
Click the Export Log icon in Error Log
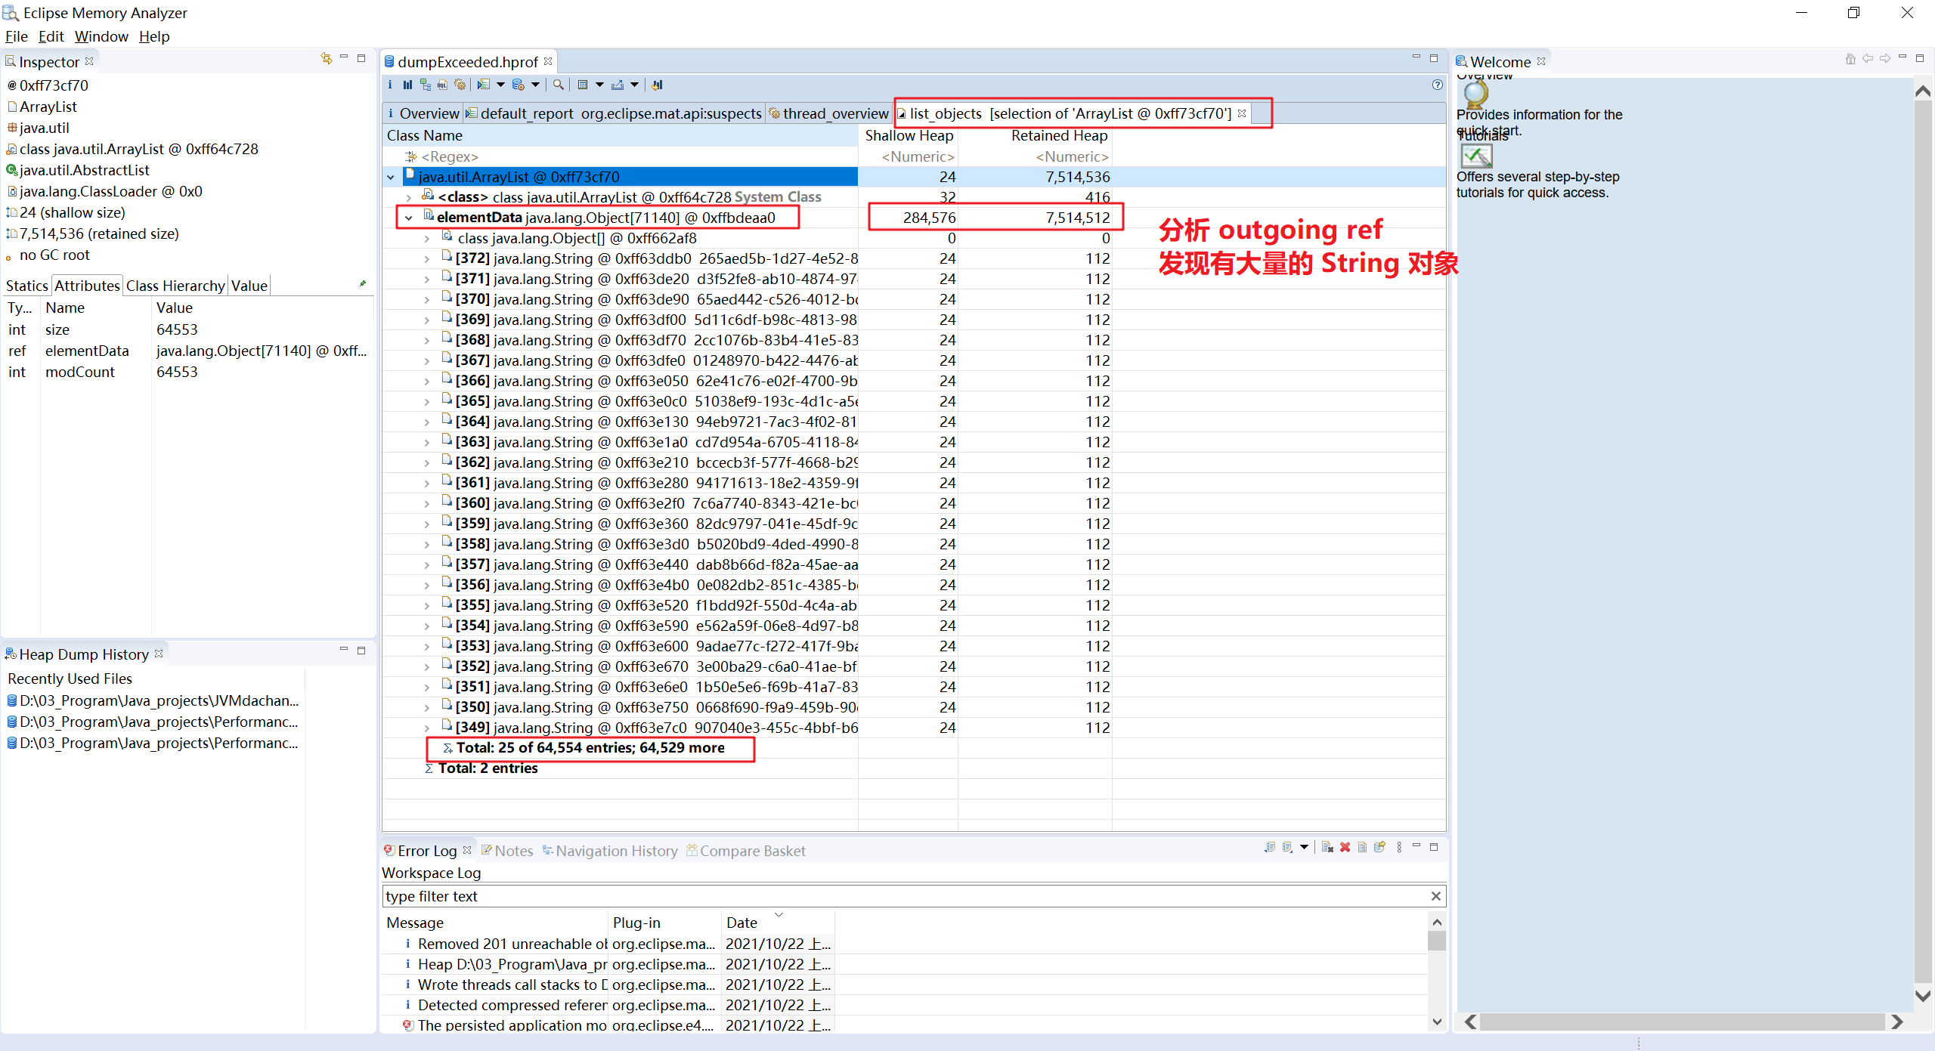(x=1270, y=847)
